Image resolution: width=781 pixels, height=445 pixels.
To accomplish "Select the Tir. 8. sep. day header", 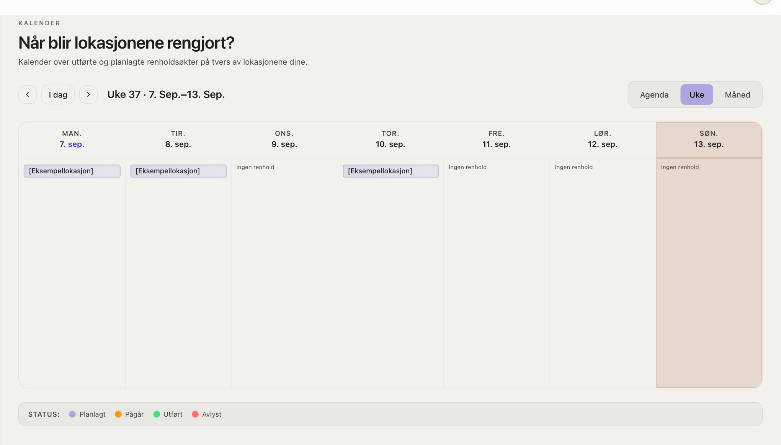I will [x=178, y=139].
